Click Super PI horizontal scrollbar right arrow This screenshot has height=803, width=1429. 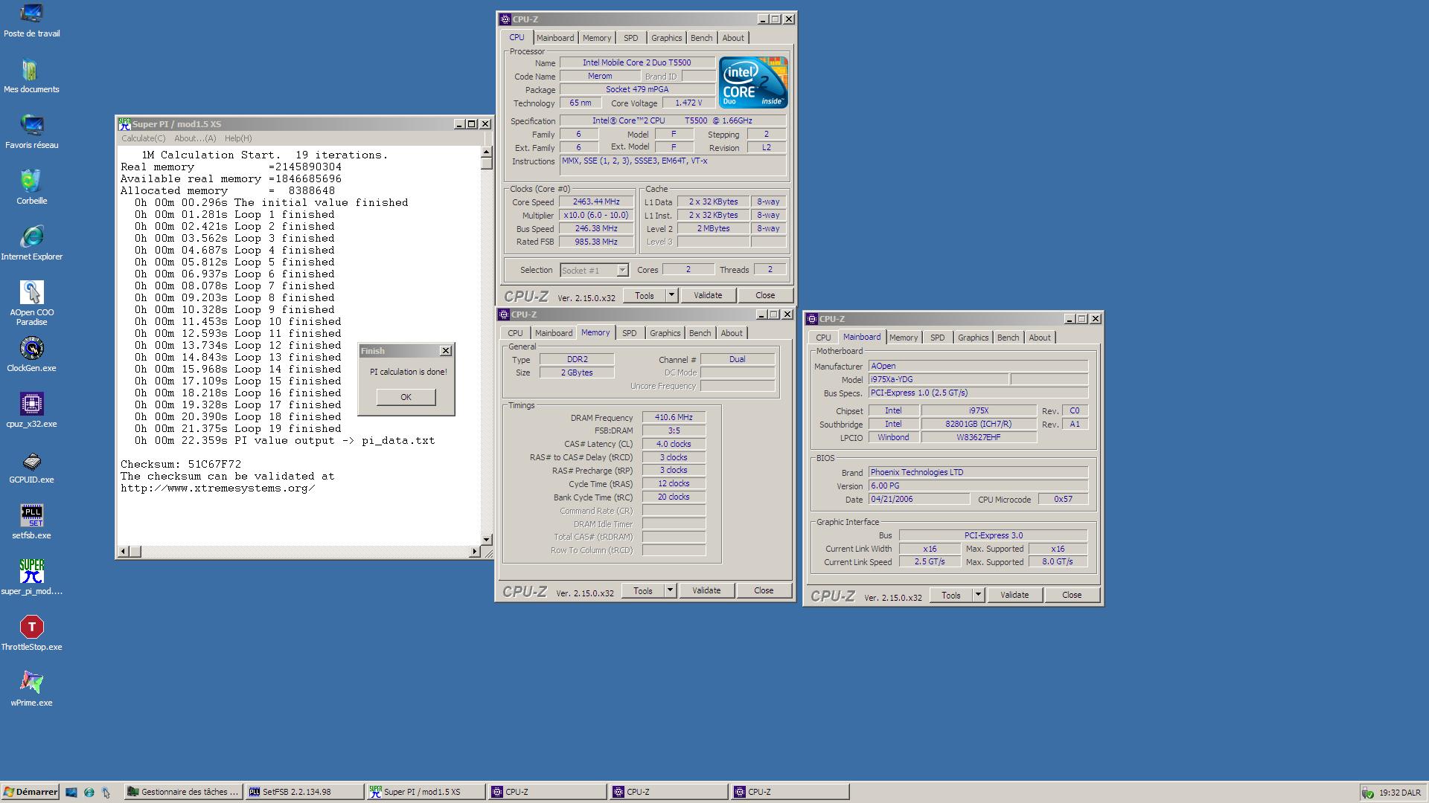[475, 552]
